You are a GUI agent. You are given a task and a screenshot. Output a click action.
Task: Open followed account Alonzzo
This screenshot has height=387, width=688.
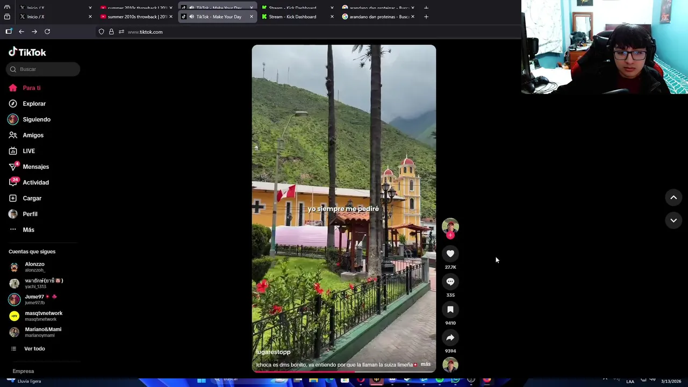tap(27, 267)
